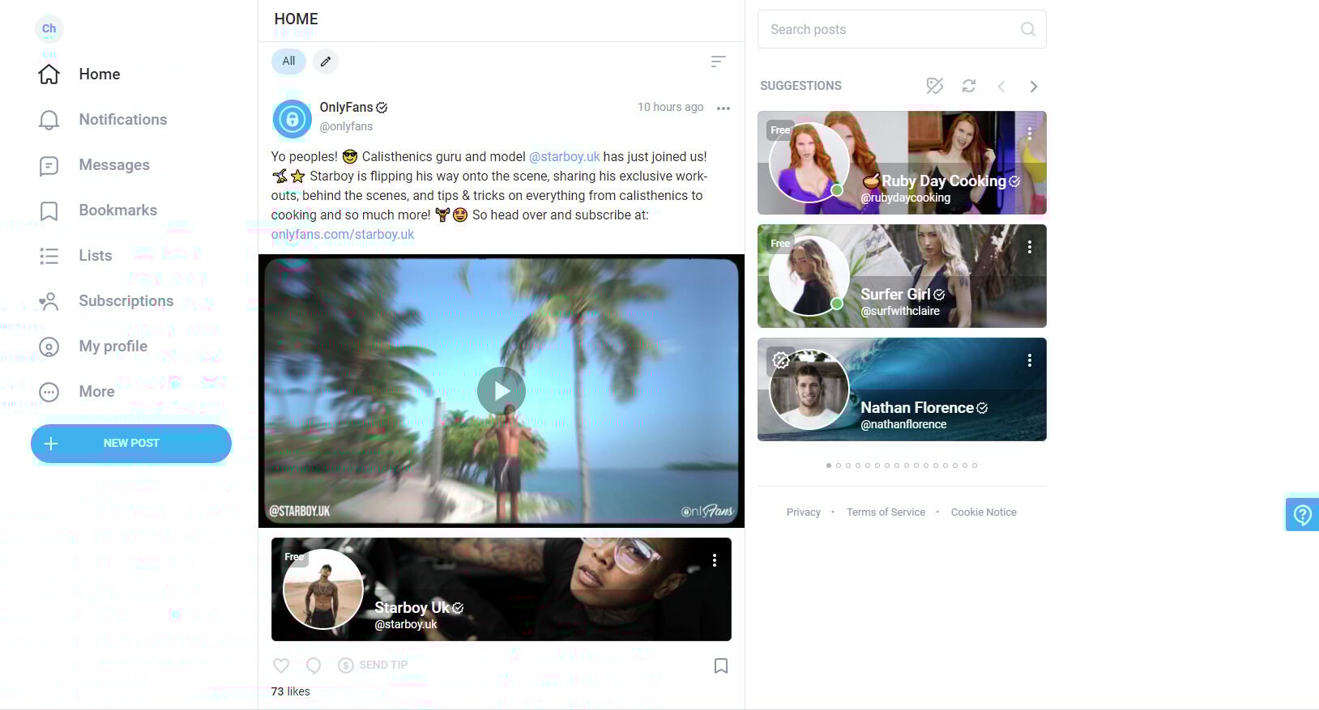Open the post's three-dot options menu
The height and width of the screenshot is (710, 1319).
click(x=724, y=108)
